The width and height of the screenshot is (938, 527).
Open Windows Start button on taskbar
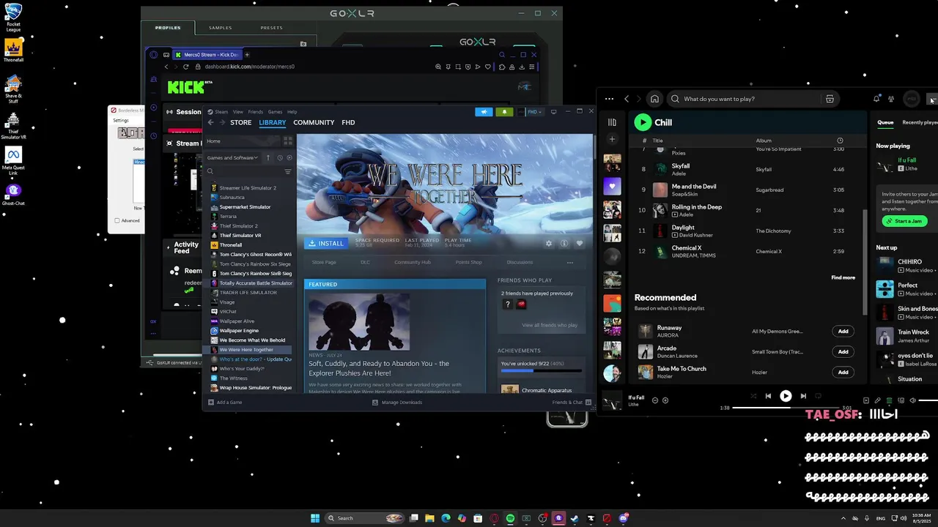[315, 518]
